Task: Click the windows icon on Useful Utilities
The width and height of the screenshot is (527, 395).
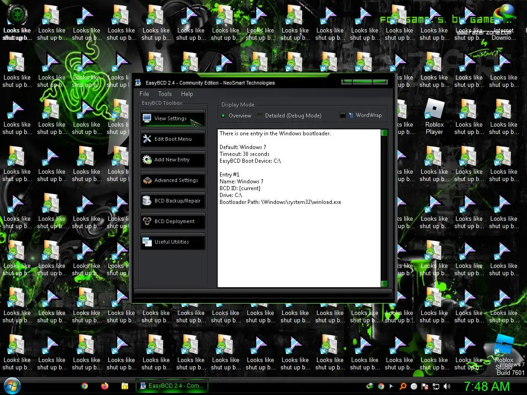Action: pos(147,242)
